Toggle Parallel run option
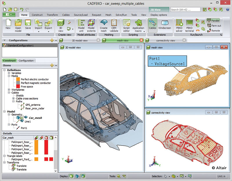Viewport: 232px width, 181px height. tap(213, 21)
